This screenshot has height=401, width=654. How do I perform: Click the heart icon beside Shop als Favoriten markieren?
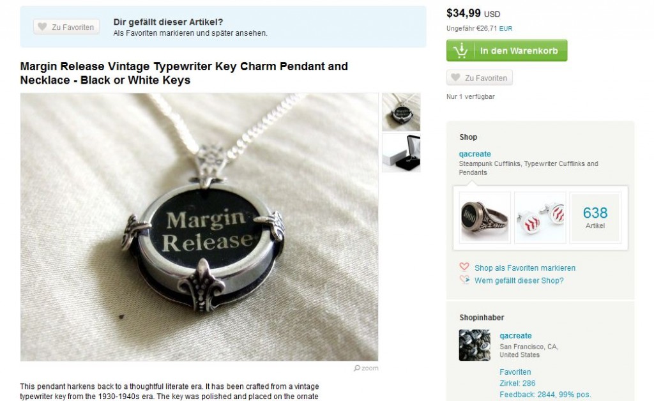[464, 267]
